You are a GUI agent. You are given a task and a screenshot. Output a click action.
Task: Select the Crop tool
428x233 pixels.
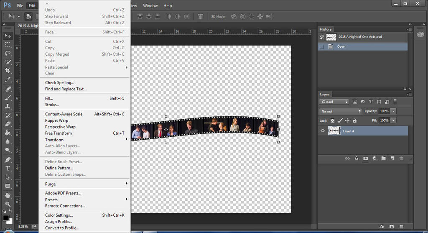click(8, 71)
